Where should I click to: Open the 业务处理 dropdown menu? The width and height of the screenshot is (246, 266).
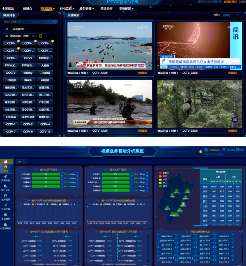(87, 9)
